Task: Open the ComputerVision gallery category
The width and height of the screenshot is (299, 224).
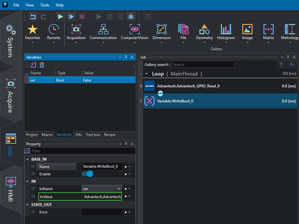Action: (x=134, y=32)
